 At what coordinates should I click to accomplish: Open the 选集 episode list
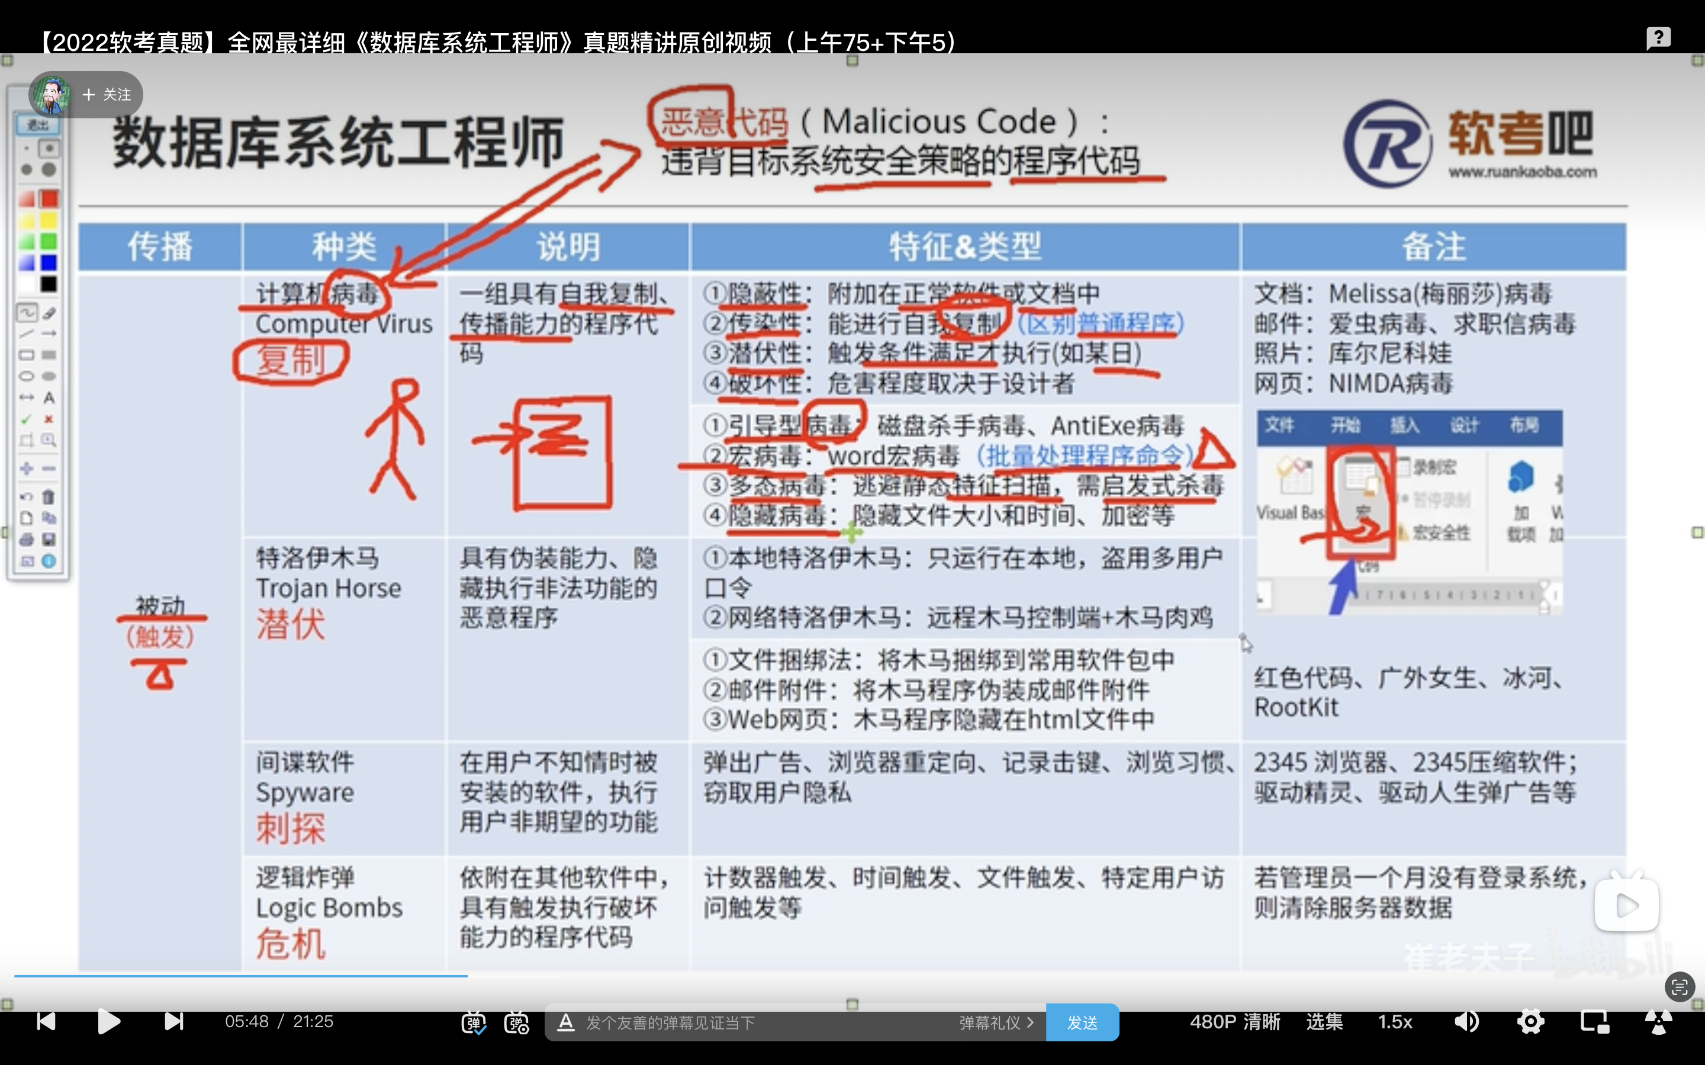tap(1324, 1022)
